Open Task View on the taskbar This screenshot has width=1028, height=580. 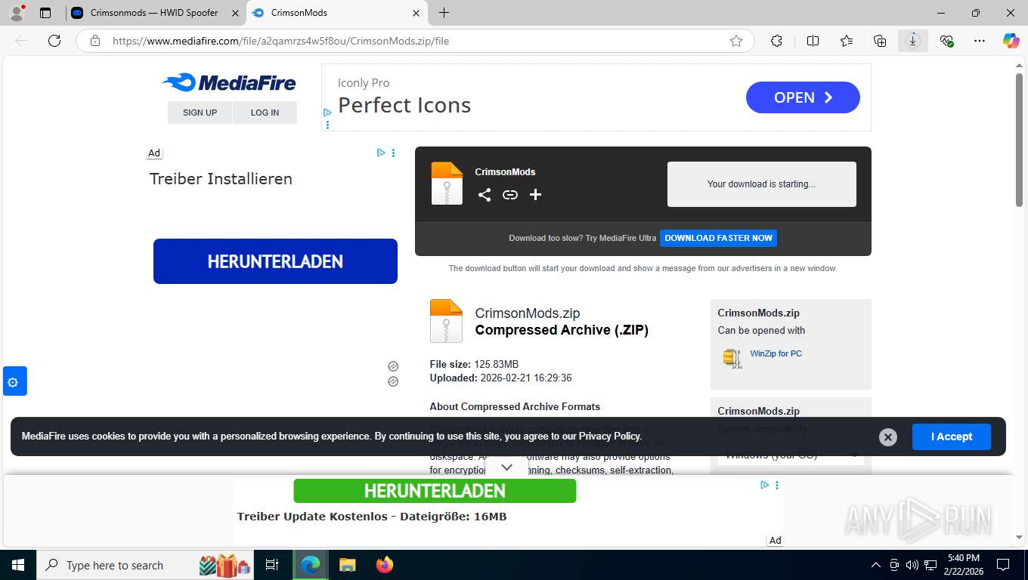[x=272, y=565]
